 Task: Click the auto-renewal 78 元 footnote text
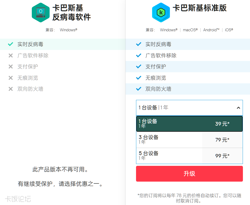click(189, 198)
